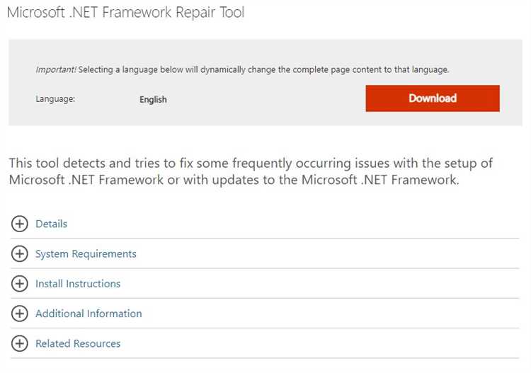Open the Related Resources section label

78,343
